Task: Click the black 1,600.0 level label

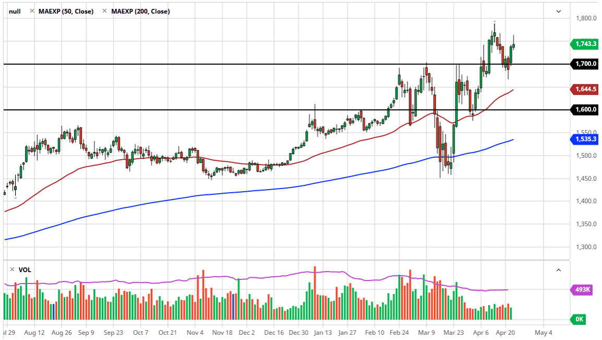Action: pos(585,110)
